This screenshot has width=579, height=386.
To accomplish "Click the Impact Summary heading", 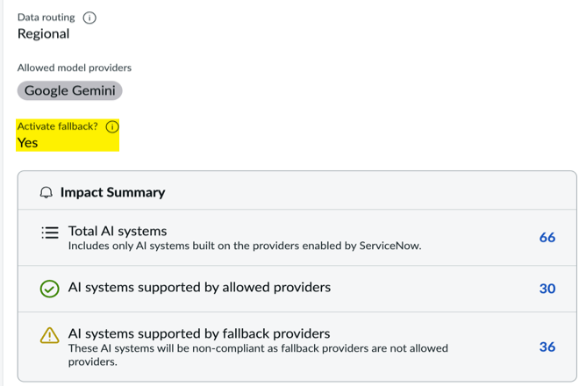I will click(112, 192).
